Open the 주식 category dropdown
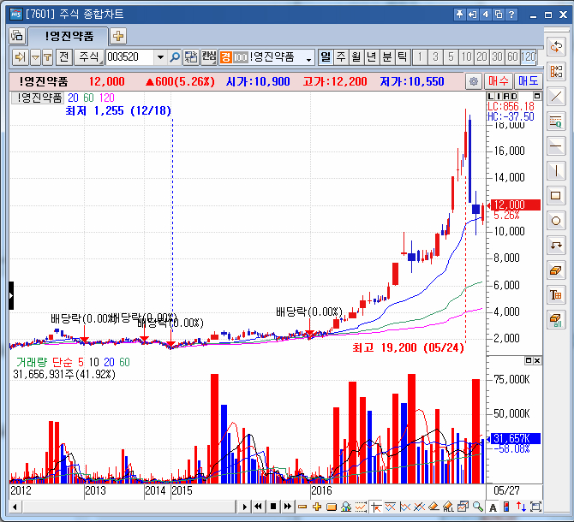Viewport: 574px width, 522px height. (87, 57)
